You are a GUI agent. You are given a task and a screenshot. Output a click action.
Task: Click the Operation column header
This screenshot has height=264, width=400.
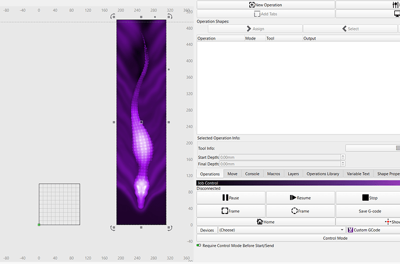220,38
